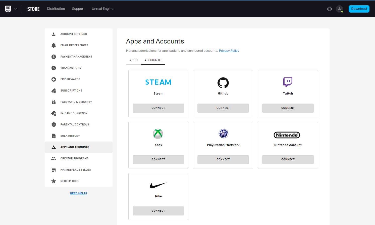Viewport: 375px width, 225px height.
Task: Click the Account Settings person icon
Action: (53, 34)
